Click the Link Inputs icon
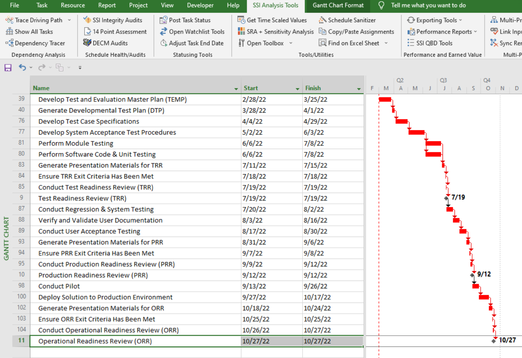This screenshot has height=358, width=522. [x=494, y=32]
